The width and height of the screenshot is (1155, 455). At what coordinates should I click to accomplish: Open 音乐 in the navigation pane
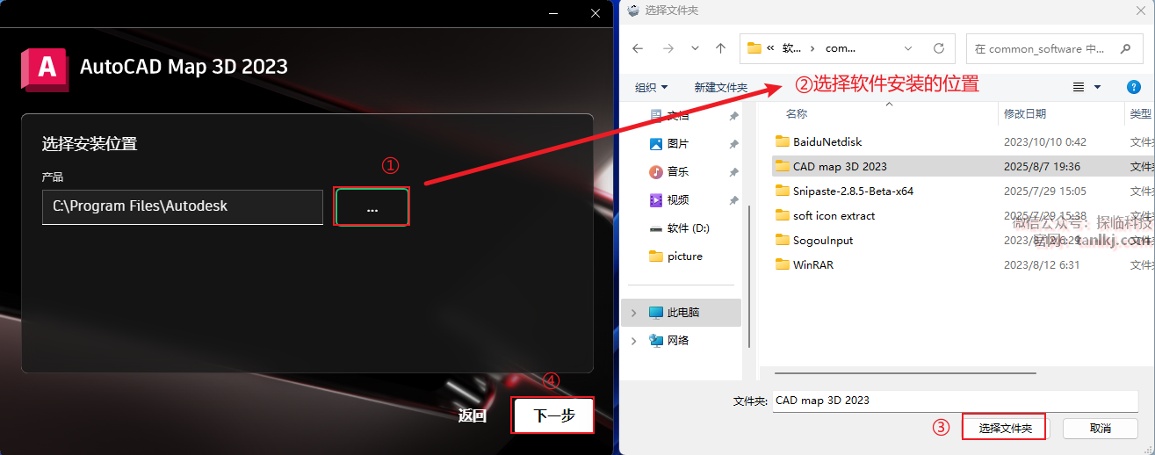click(677, 171)
